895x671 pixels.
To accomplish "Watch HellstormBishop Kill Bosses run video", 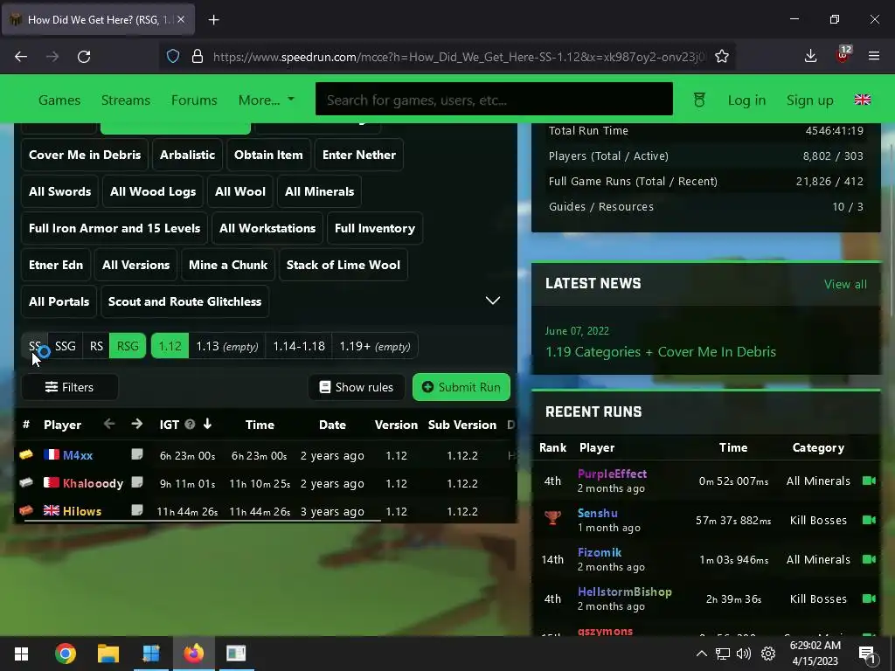I will [869, 598].
